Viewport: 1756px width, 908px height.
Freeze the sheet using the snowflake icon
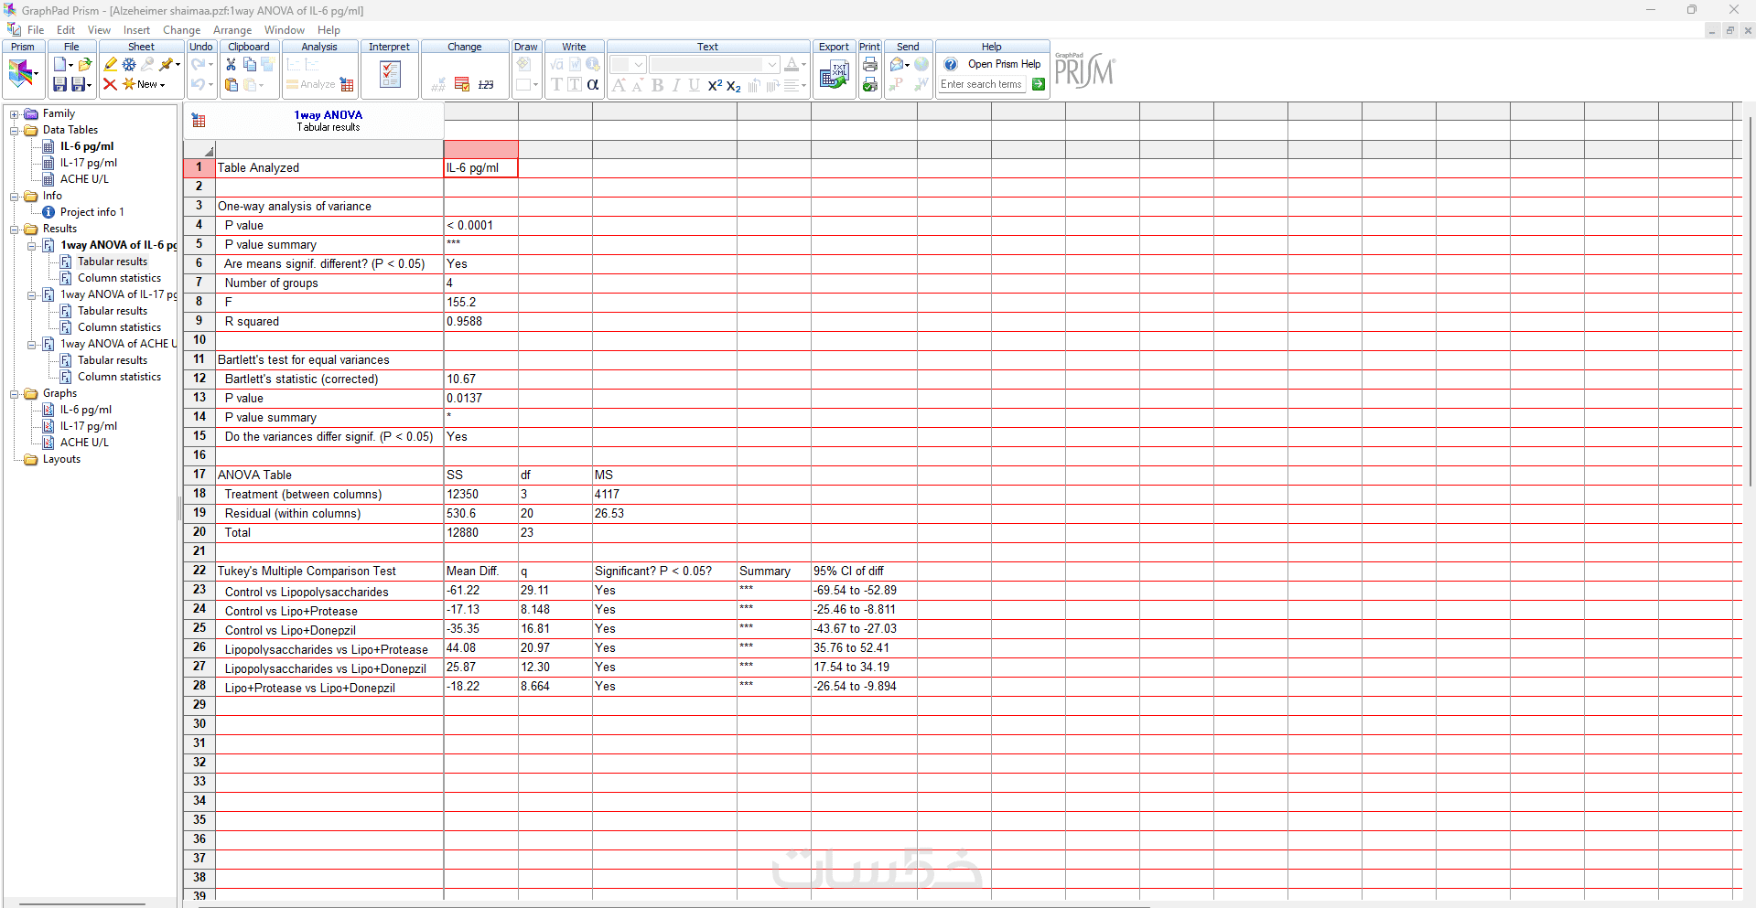(x=129, y=64)
